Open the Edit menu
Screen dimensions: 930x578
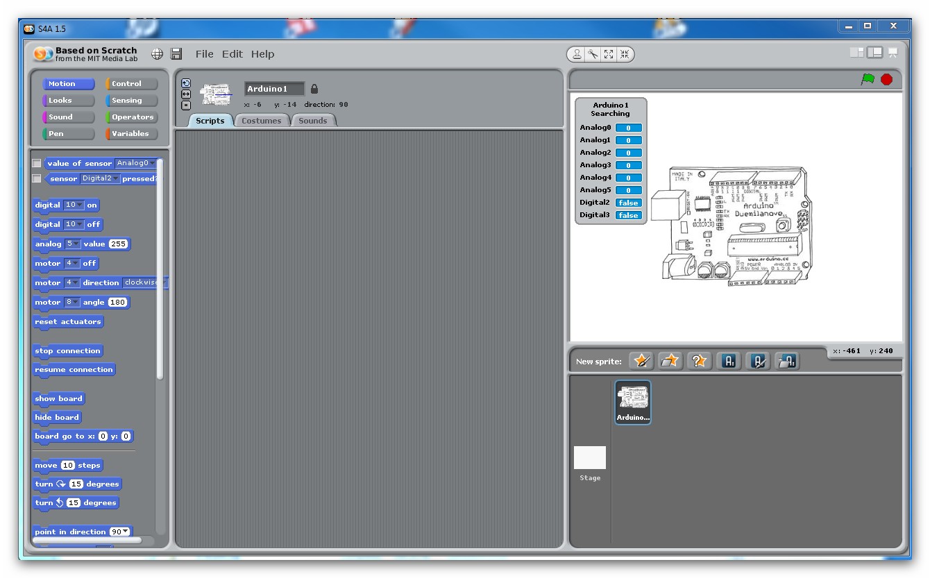(x=232, y=54)
